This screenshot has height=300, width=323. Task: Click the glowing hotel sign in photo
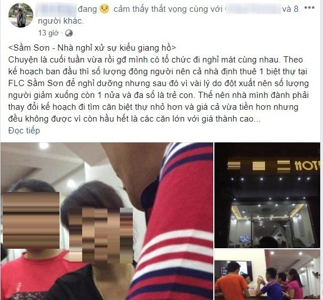tap(307, 165)
